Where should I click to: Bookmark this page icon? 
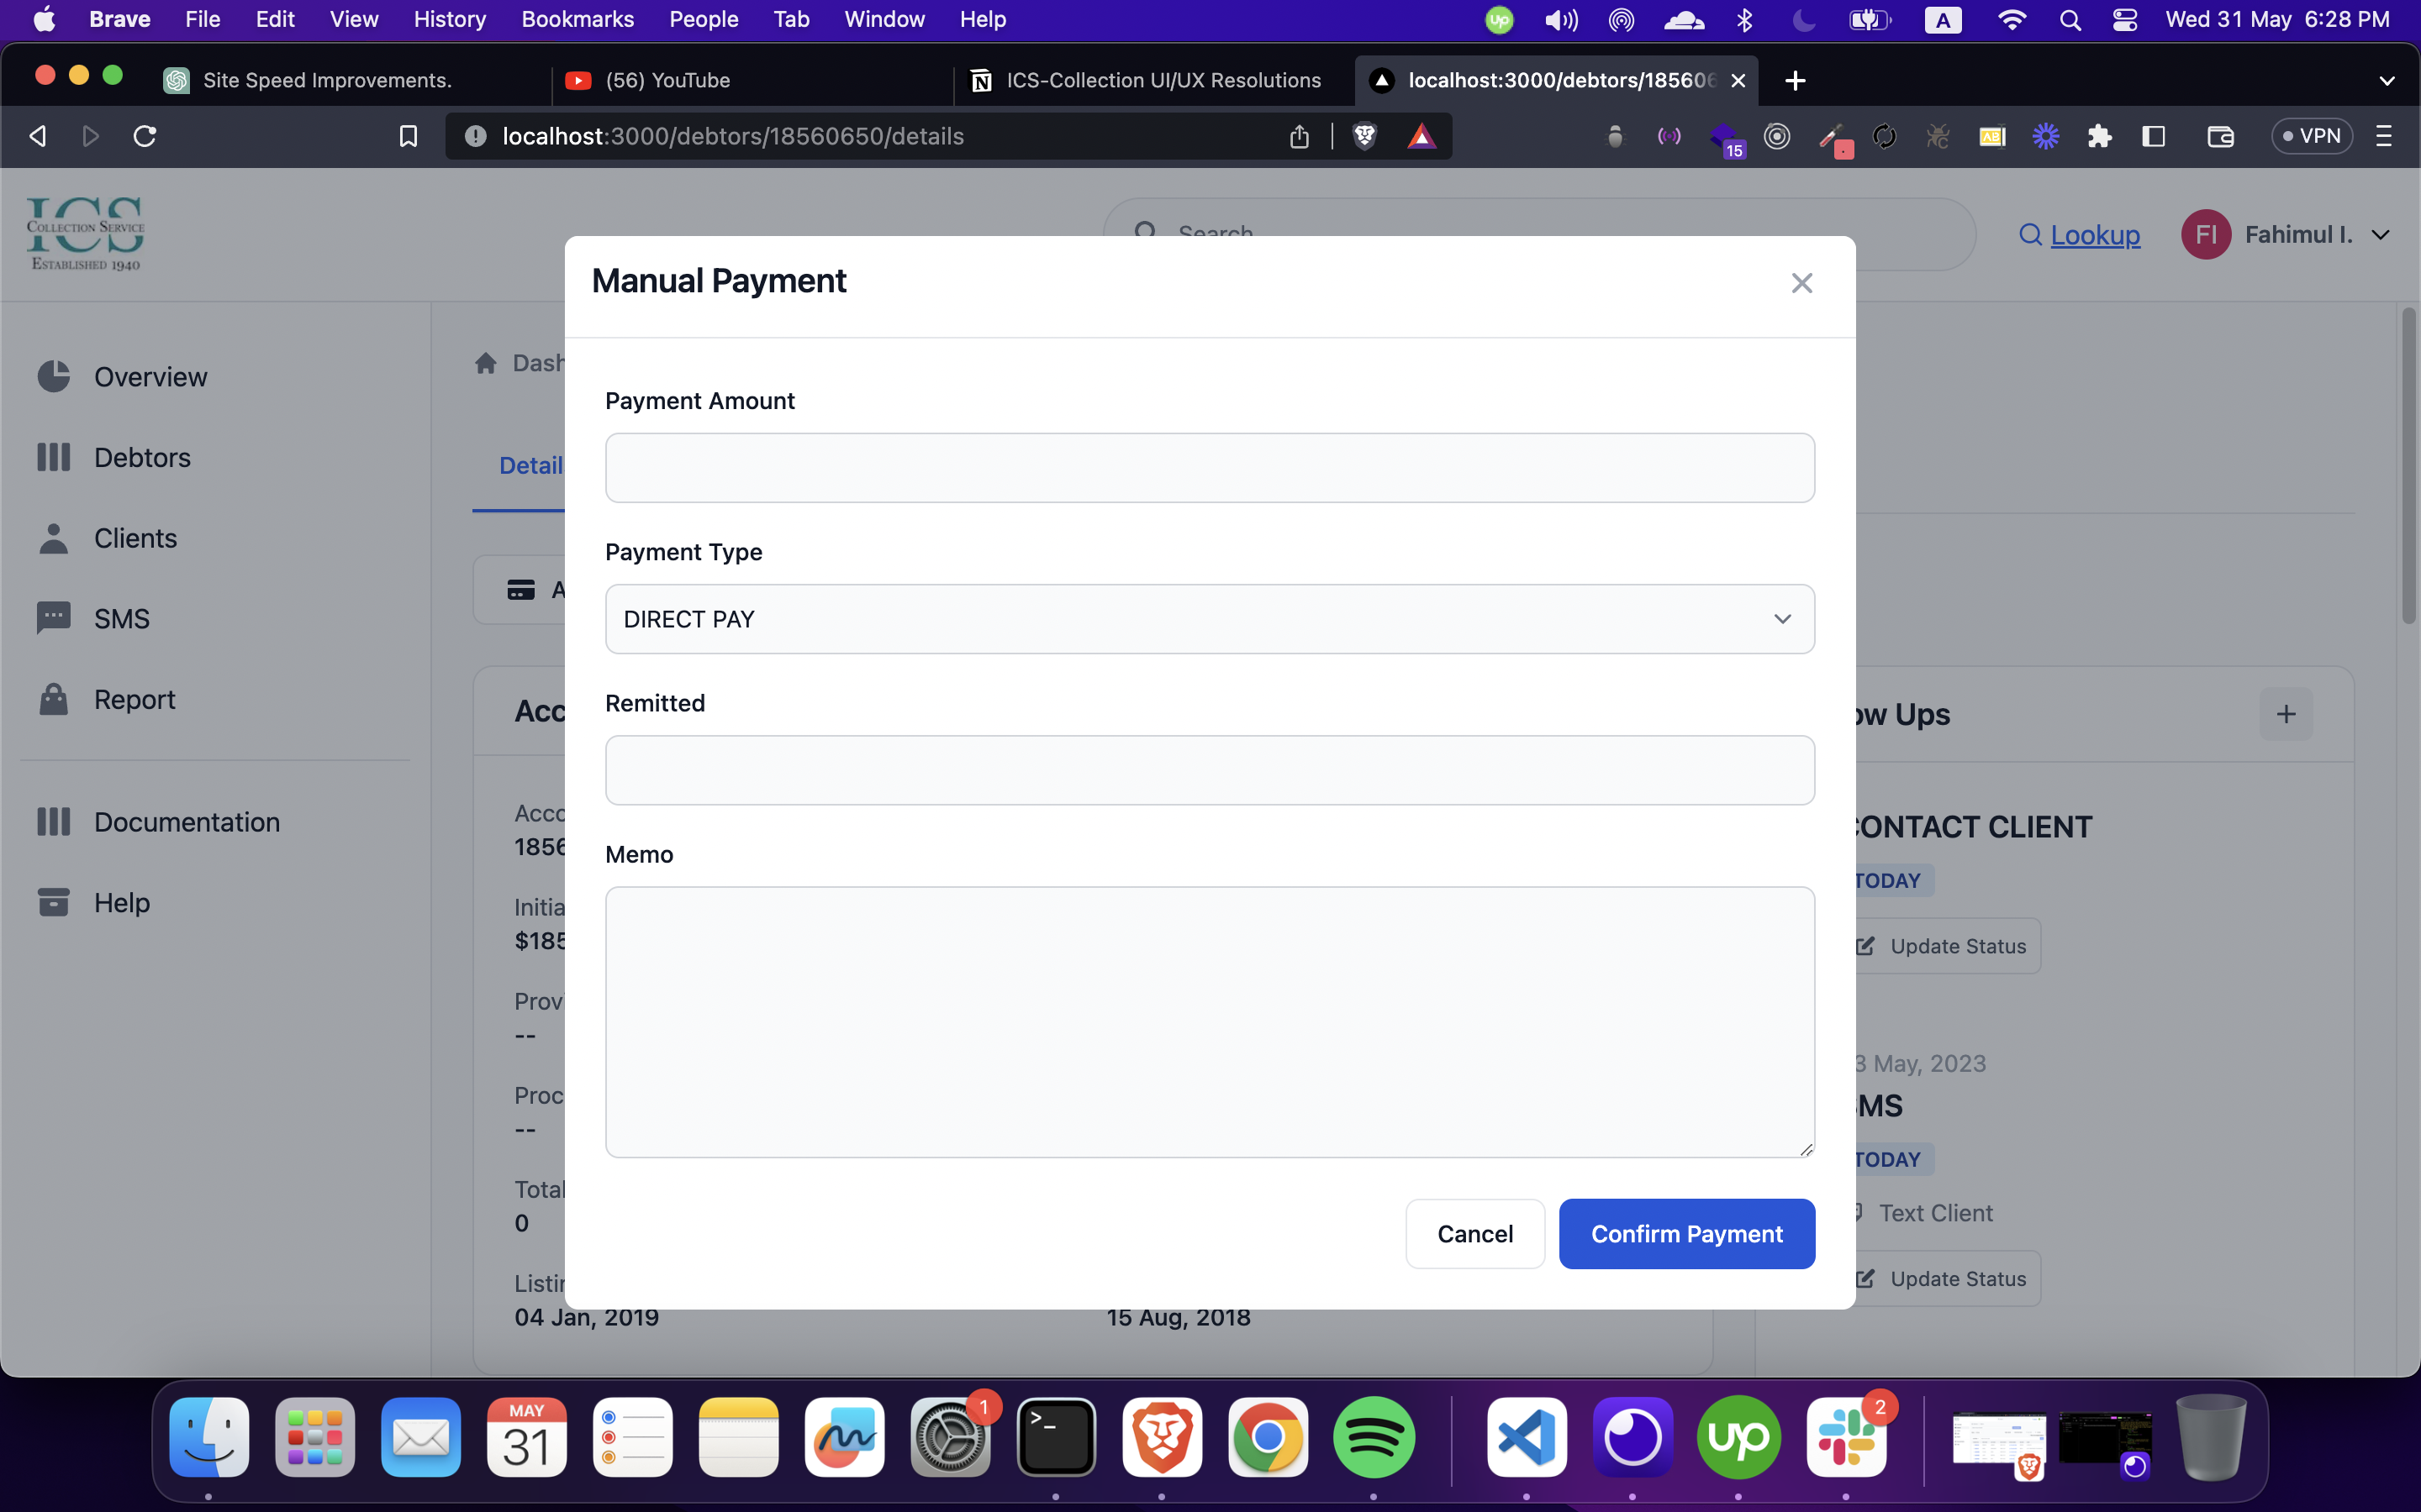tap(409, 136)
